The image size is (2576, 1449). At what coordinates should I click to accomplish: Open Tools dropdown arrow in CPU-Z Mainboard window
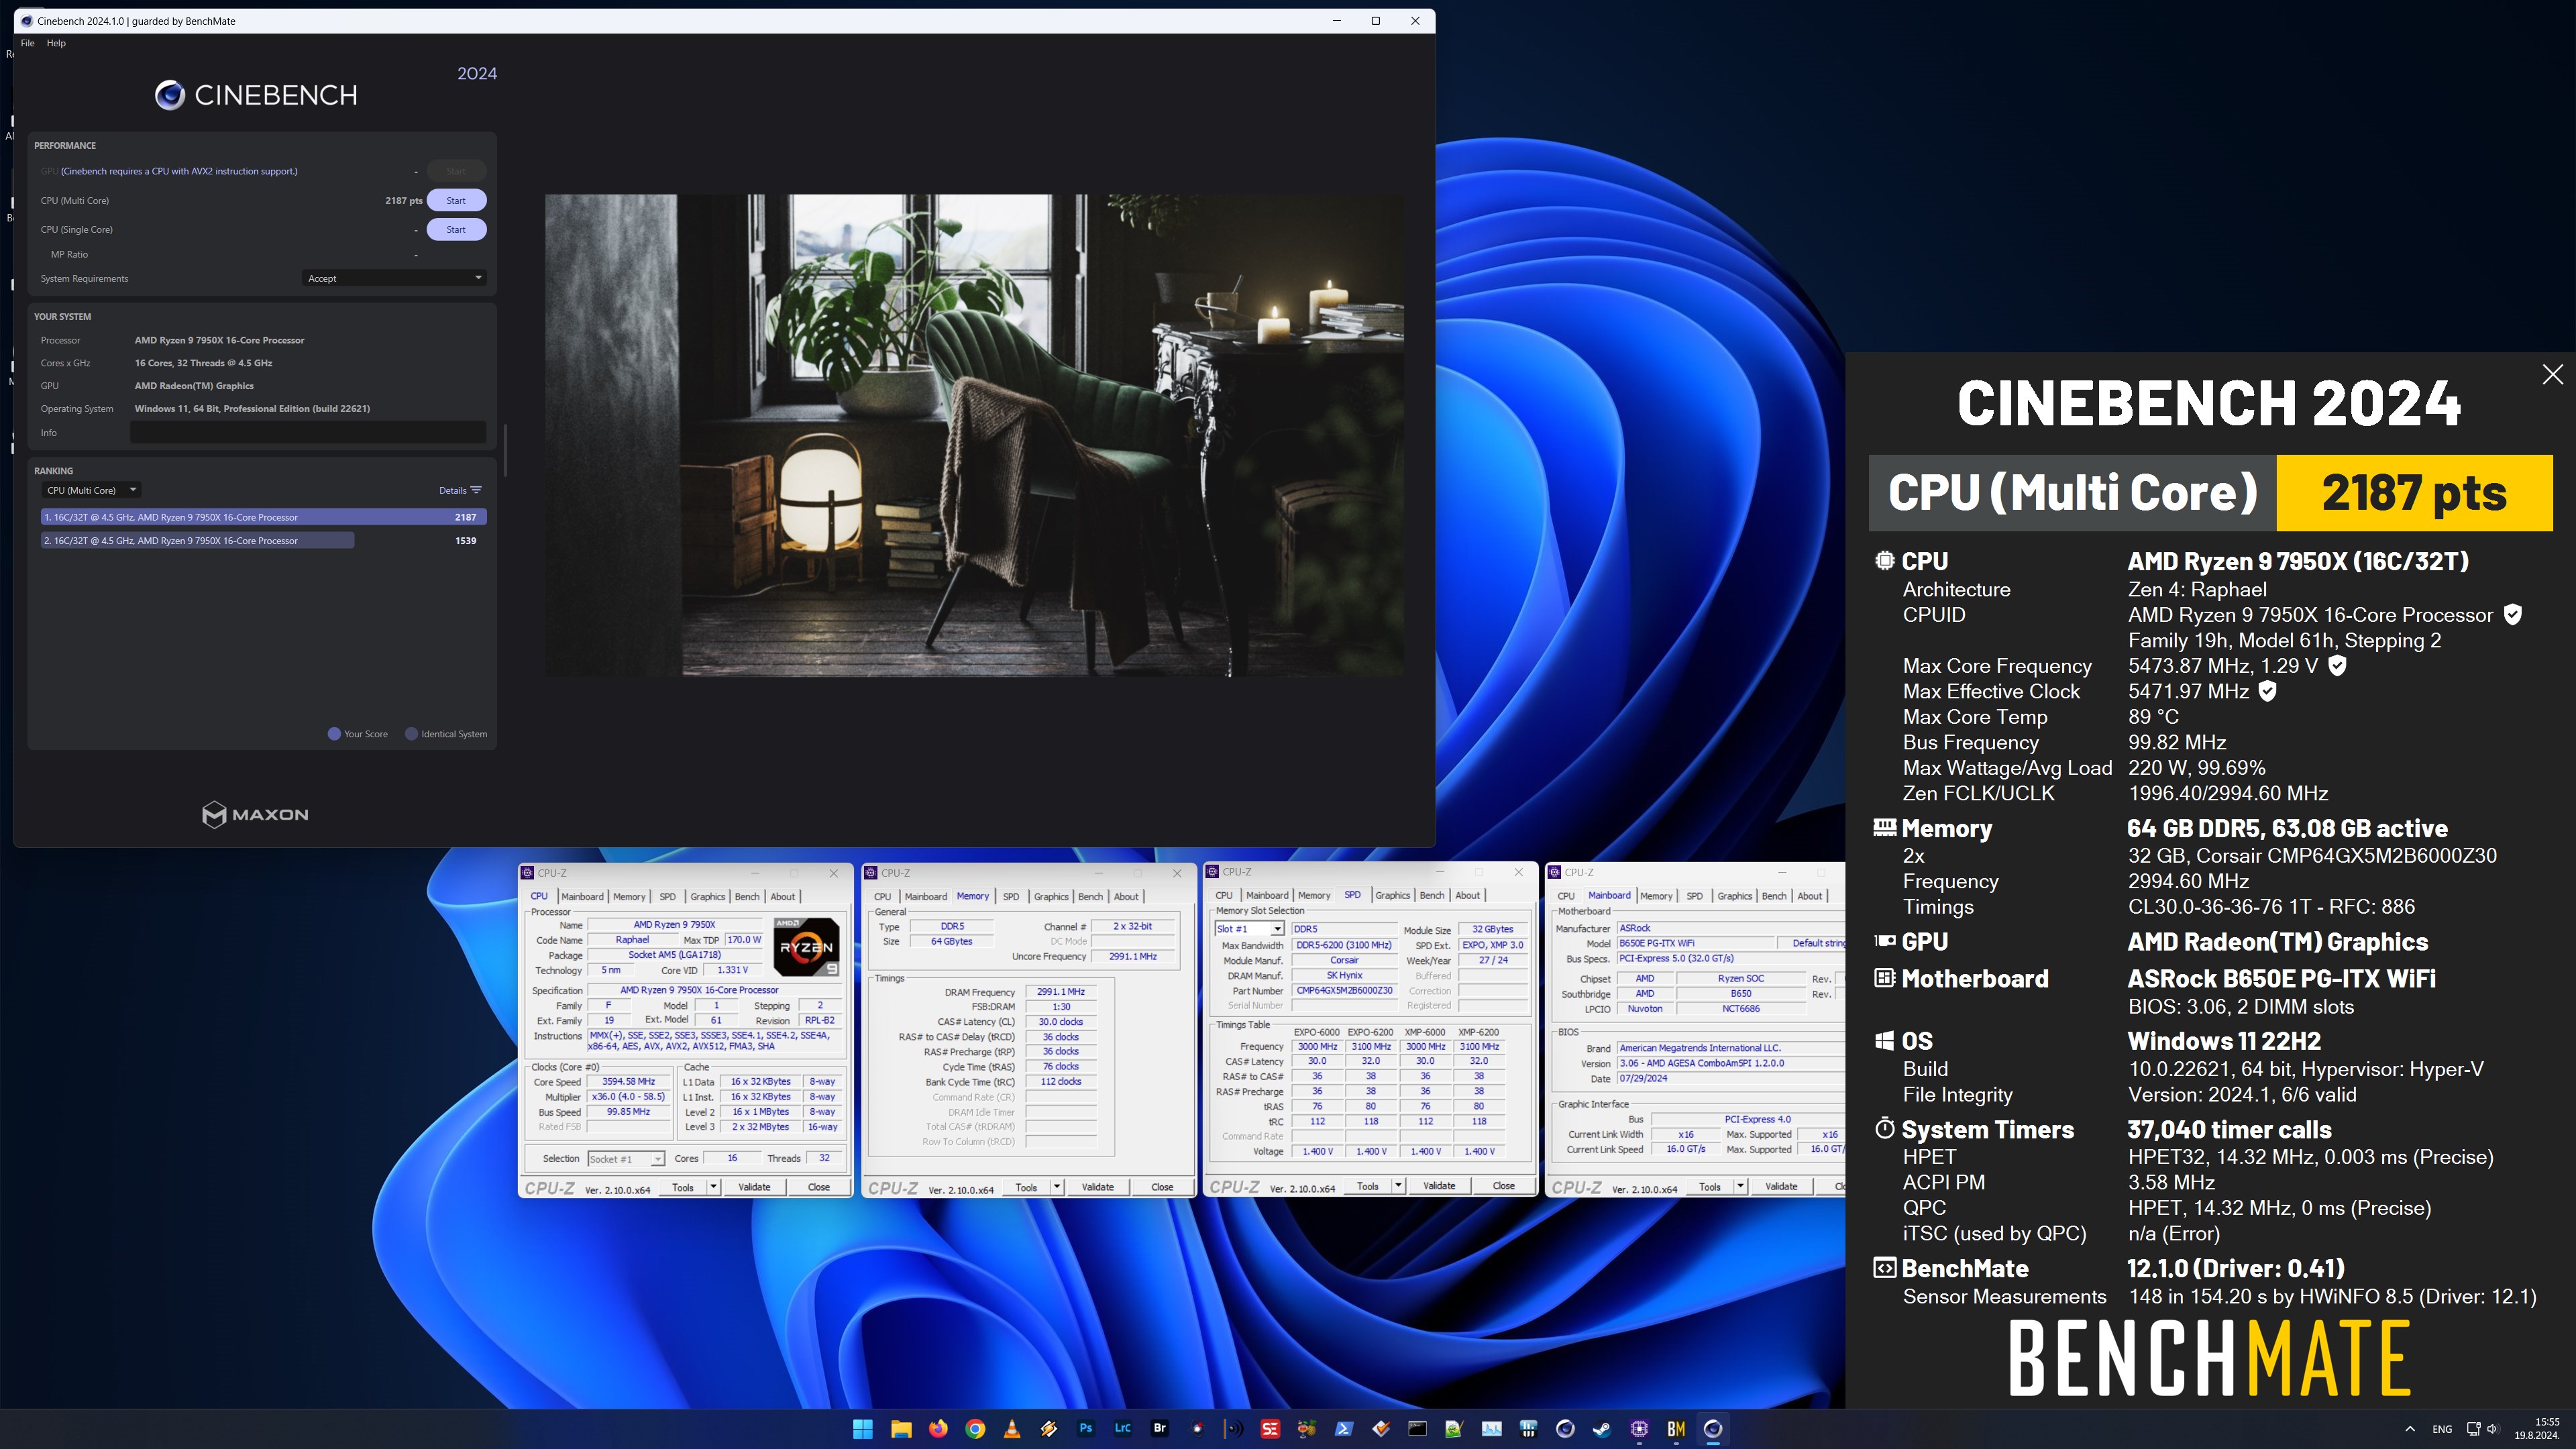click(1740, 1187)
